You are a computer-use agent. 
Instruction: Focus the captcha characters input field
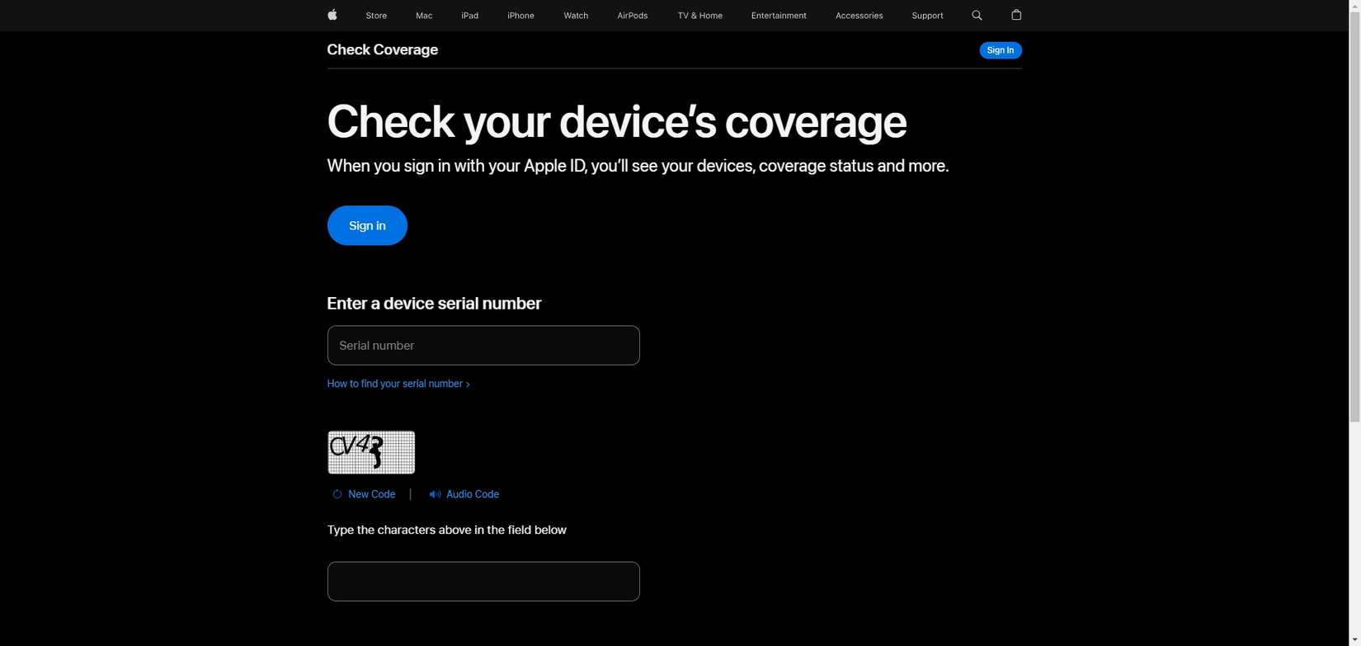pos(483,582)
